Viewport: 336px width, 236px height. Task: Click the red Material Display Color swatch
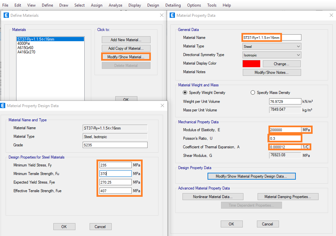[x=251, y=64]
